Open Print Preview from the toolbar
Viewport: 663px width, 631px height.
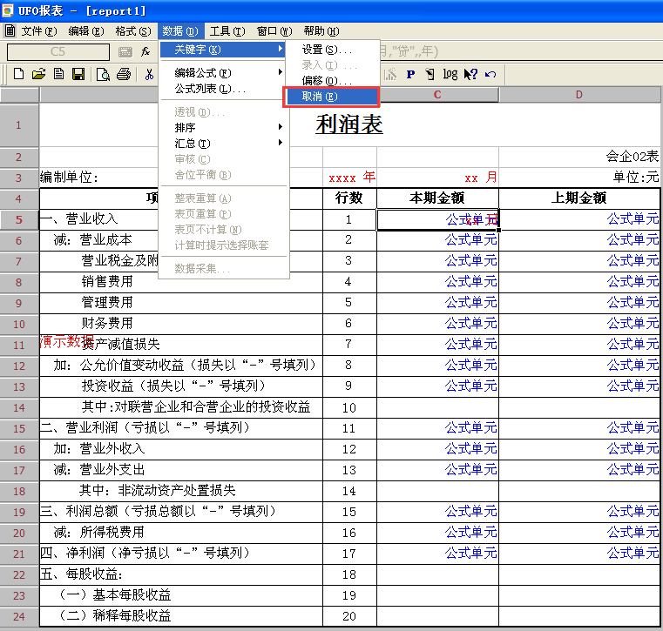tap(103, 75)
